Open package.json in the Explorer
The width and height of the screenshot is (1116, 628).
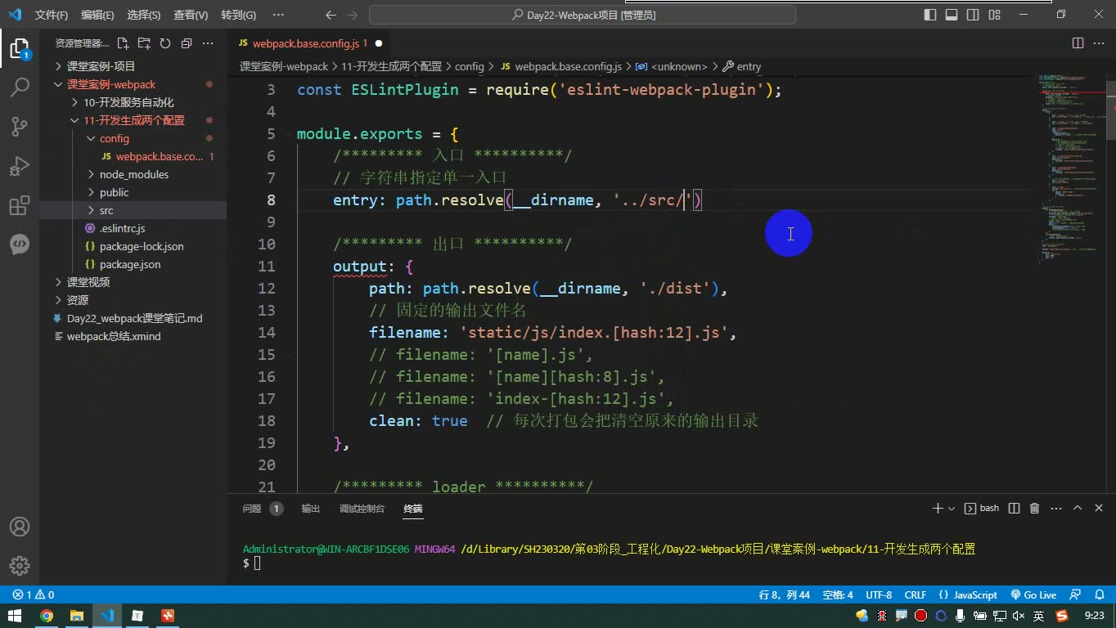click(x=133, y=264)
